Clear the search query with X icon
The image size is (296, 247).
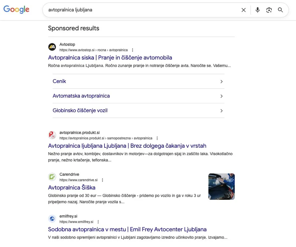pos(244,10)
